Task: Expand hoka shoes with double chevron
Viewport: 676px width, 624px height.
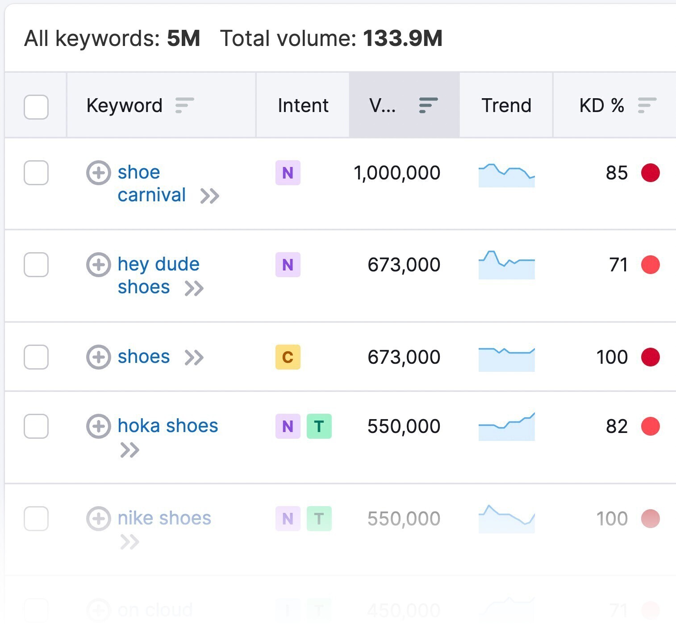Action: pos(130,450)
